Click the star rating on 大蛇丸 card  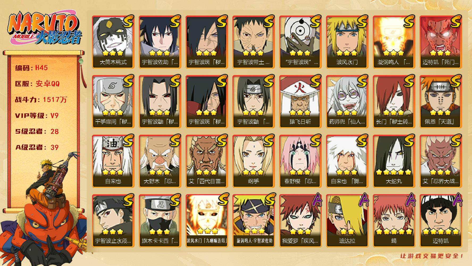tap(394, 172)
